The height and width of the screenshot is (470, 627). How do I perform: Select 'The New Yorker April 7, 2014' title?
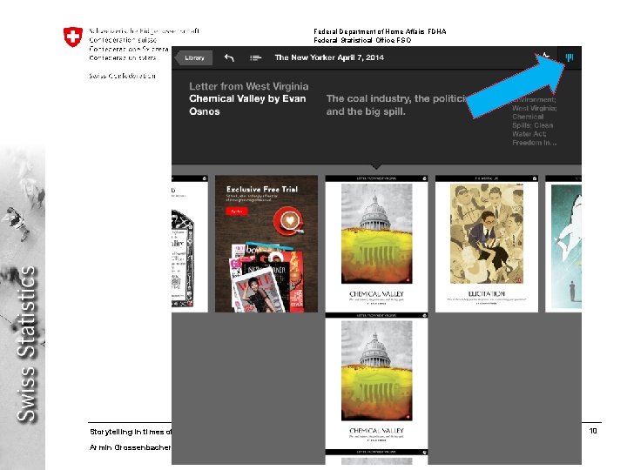pos(329,57)
